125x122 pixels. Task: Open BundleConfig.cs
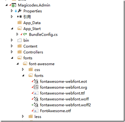click(43, 34)
